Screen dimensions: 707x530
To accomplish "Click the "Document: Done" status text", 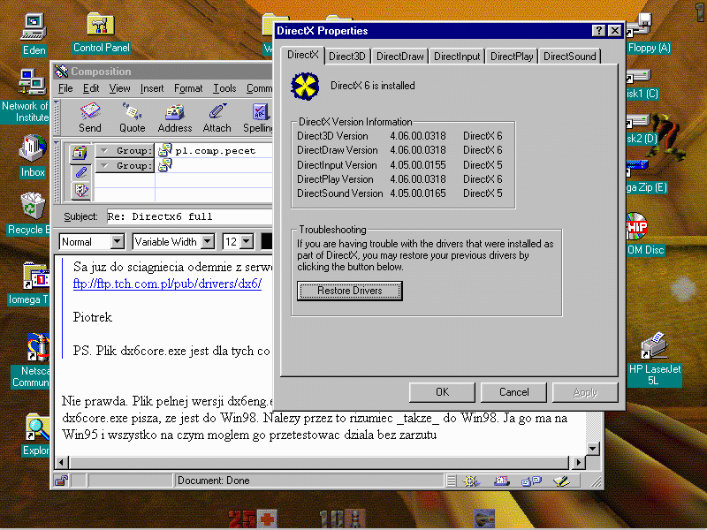I will click(x=213, y=481).
